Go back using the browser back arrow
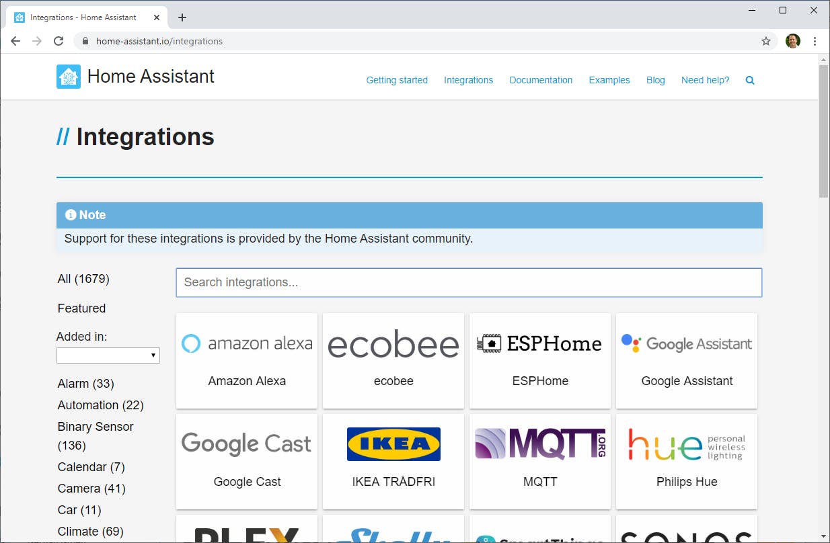The height and width of the screenshot is (543, 830). point(15,41)
